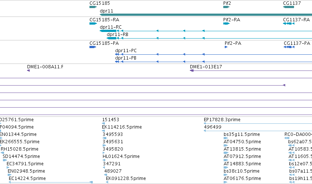This screenshot has height=184, width=312.
Task: Select the 489027 feature label
Action: [113, 171]
